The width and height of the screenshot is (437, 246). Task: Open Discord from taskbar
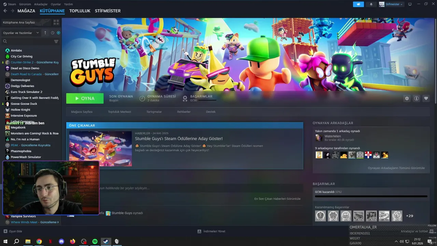(x=61, y=242)
